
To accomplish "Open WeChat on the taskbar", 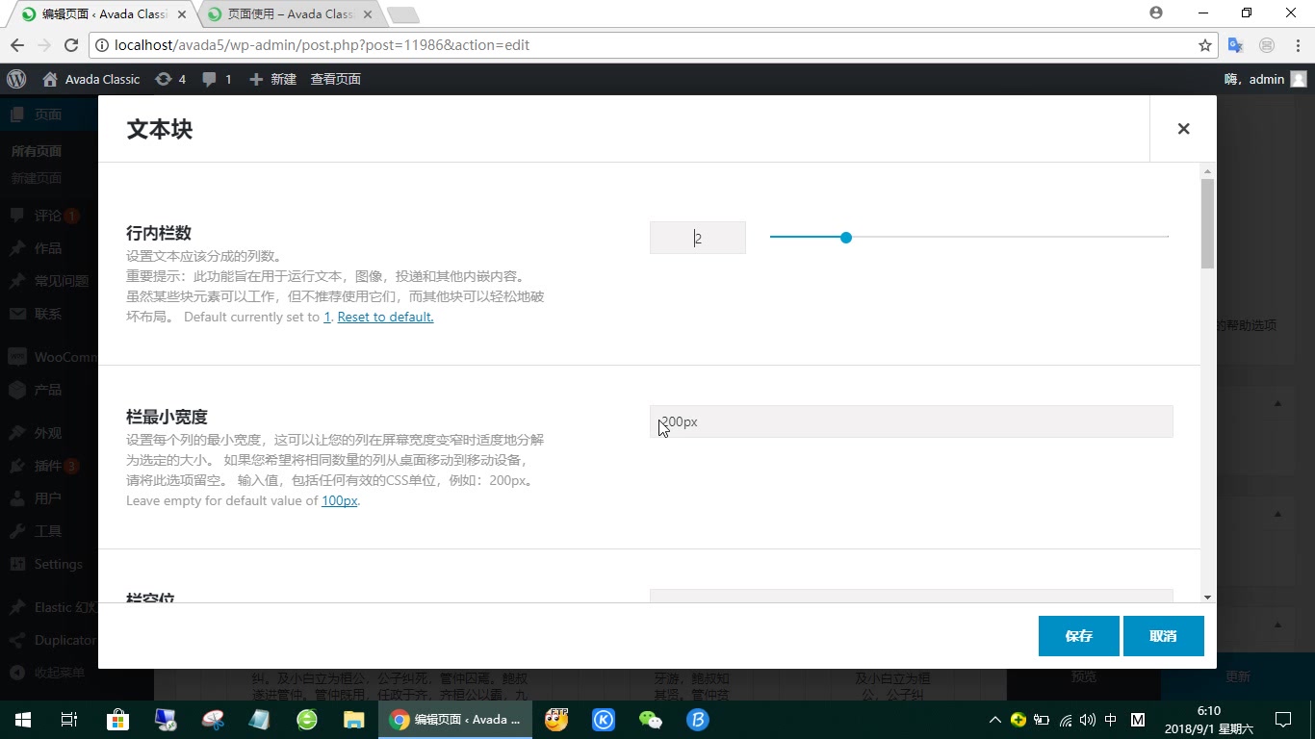I will pyautogui.click(x=651, y=719).
